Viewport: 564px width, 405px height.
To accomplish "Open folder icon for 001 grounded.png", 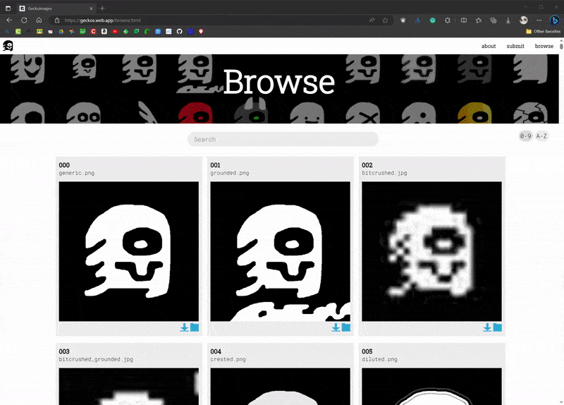I will point(346,327).
